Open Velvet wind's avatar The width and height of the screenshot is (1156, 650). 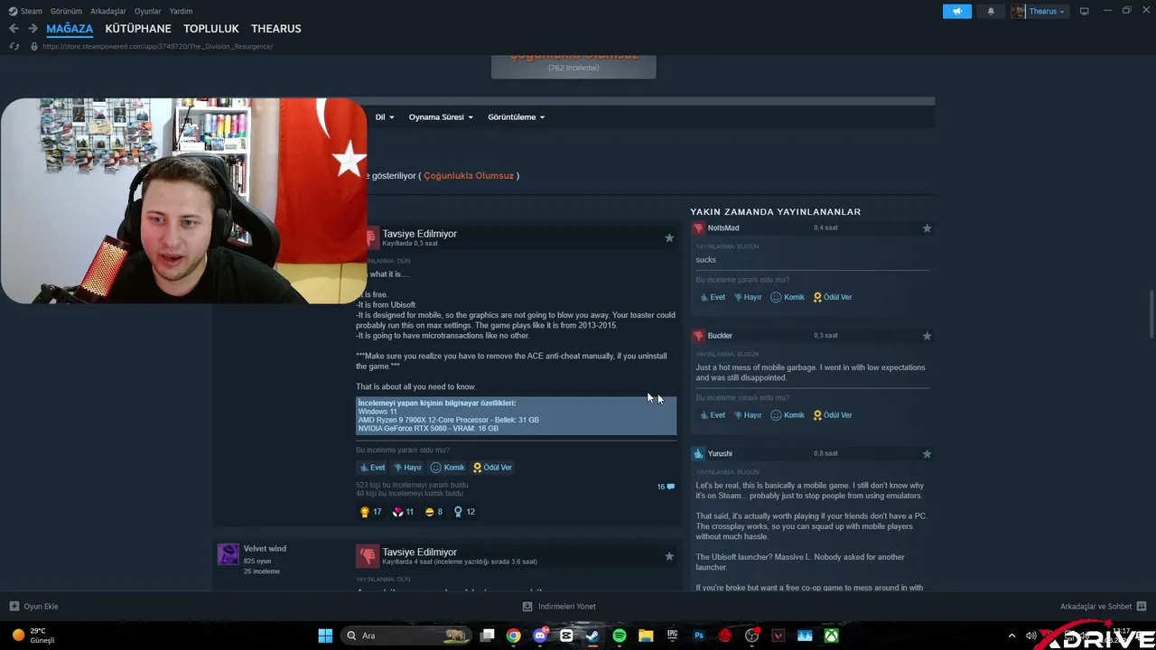(x=228, y=554)
